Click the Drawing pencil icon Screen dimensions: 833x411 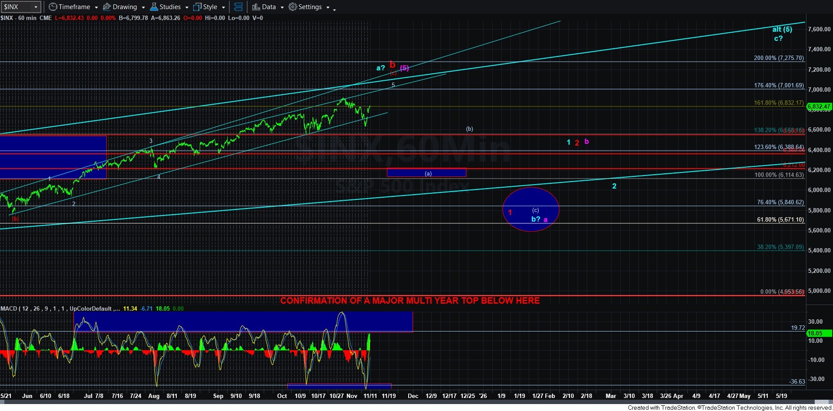click(107, 7)
